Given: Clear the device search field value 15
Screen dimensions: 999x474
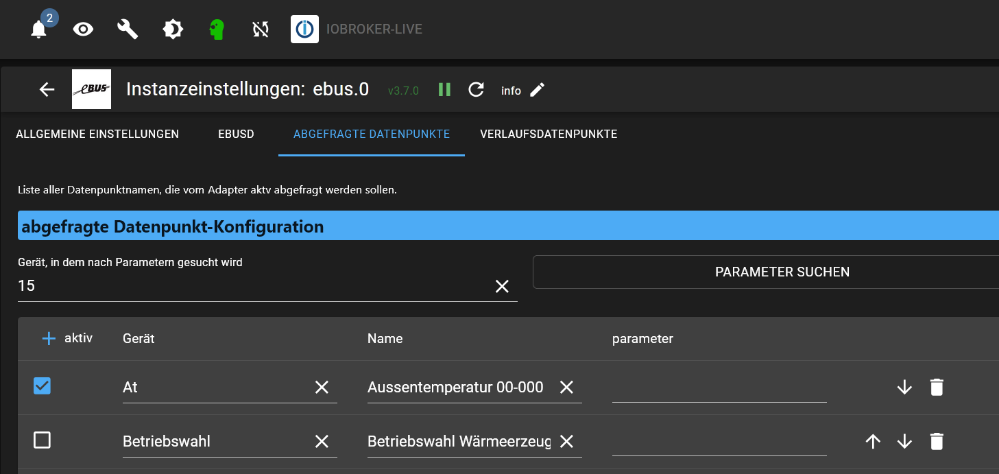Looking at the screenshot, I should (x=502, y=286).
